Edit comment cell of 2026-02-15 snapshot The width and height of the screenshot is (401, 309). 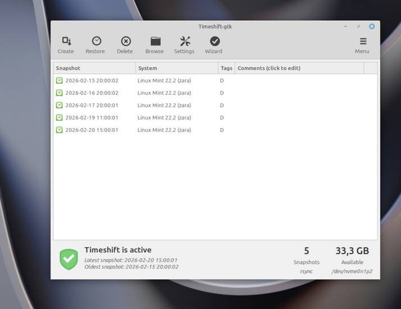(299, 80)
